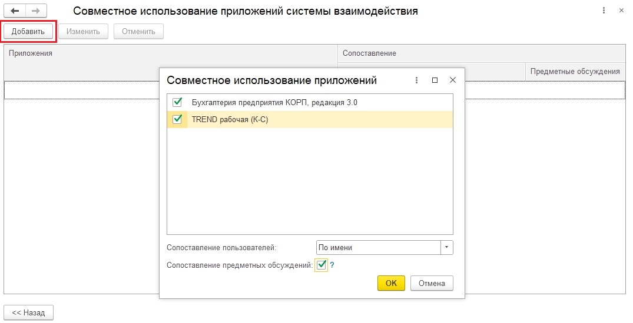
Task: Go back with the left arrow icon
Action: 15,11
